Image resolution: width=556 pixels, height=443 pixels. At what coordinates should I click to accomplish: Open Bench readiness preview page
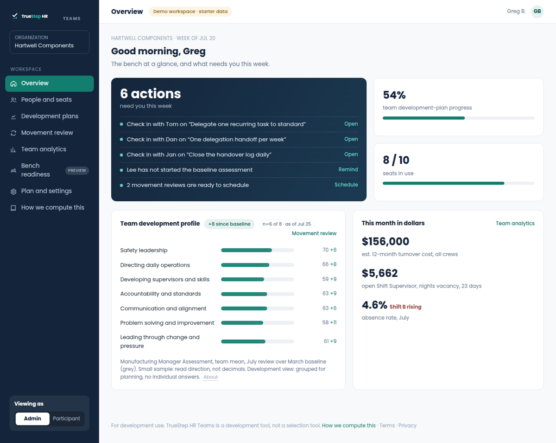pyautogui.click(x=50, y=170)
